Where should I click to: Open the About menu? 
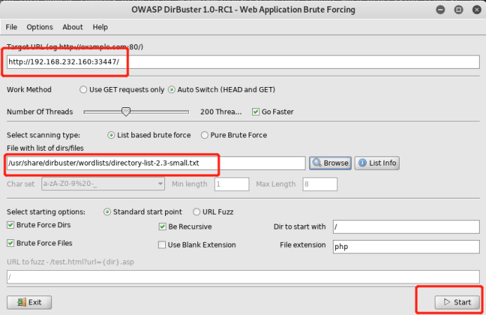coord(72,27)
